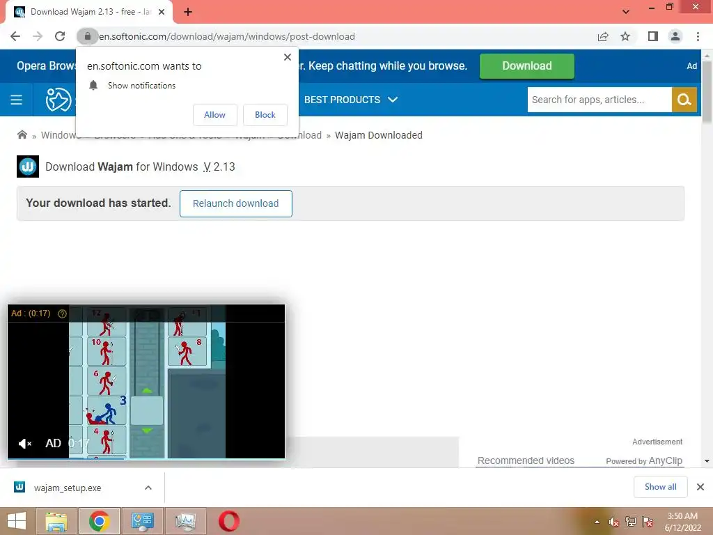Go to Softonic home via the logo
The height and width of the screenshot is (535, 713).
point(58,100)
